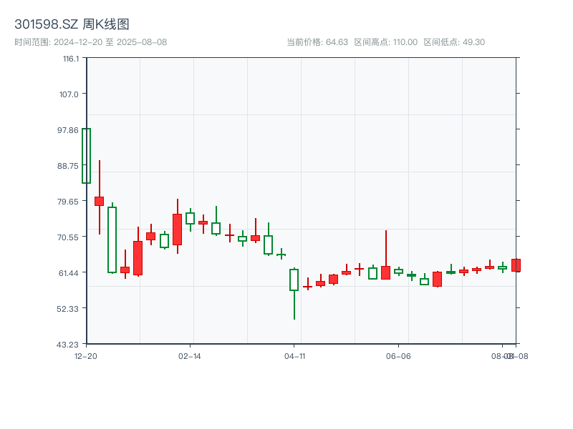The image size is (573, 429).
Task: Select the green candle with the longest lower wick
Action: 294,280
